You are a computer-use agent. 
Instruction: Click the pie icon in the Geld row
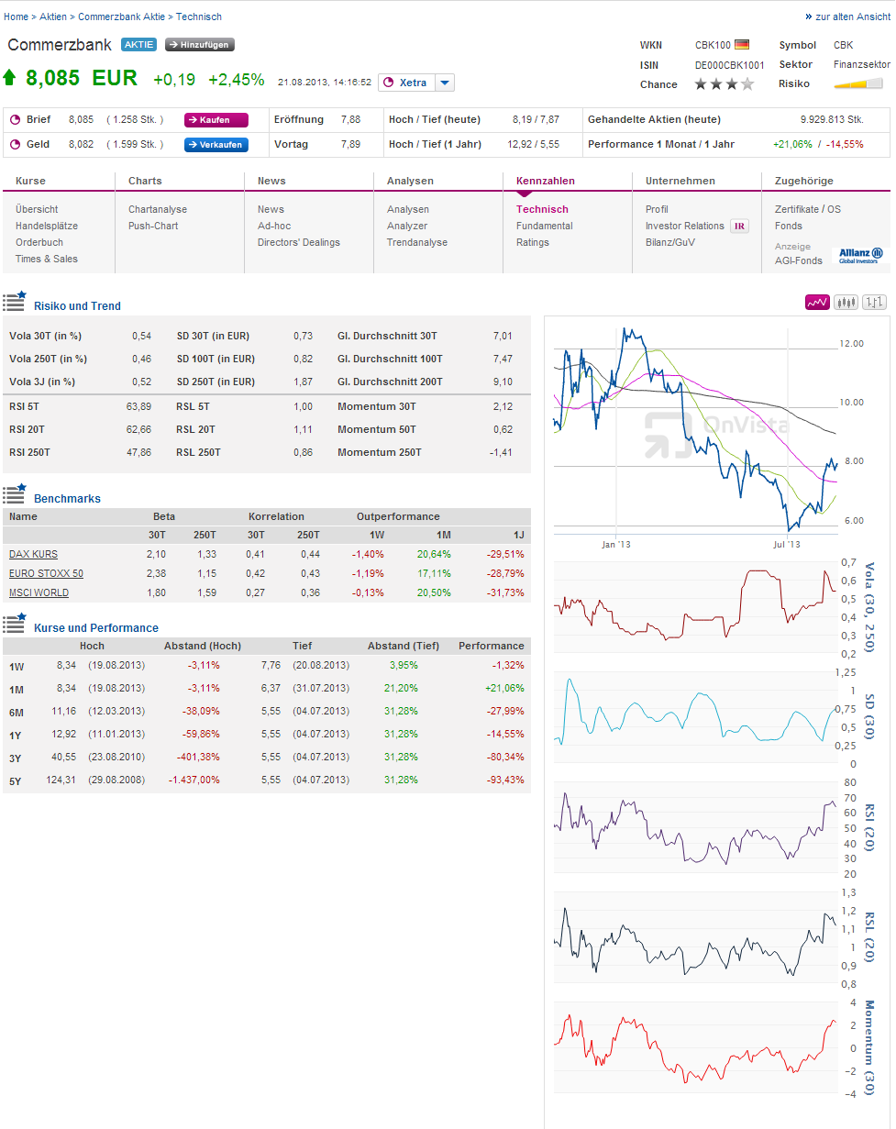coord(15,144)
